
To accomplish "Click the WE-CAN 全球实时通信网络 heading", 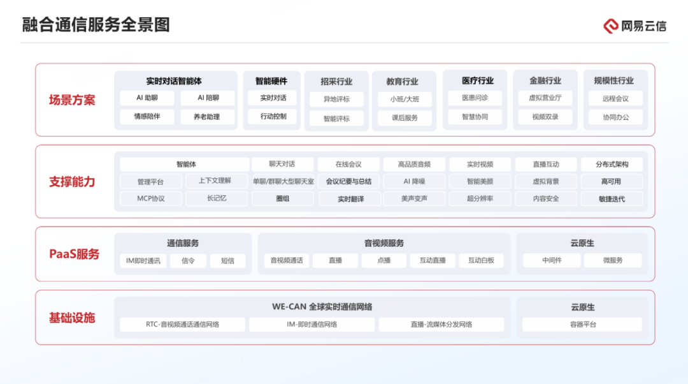I will [322, 307].
